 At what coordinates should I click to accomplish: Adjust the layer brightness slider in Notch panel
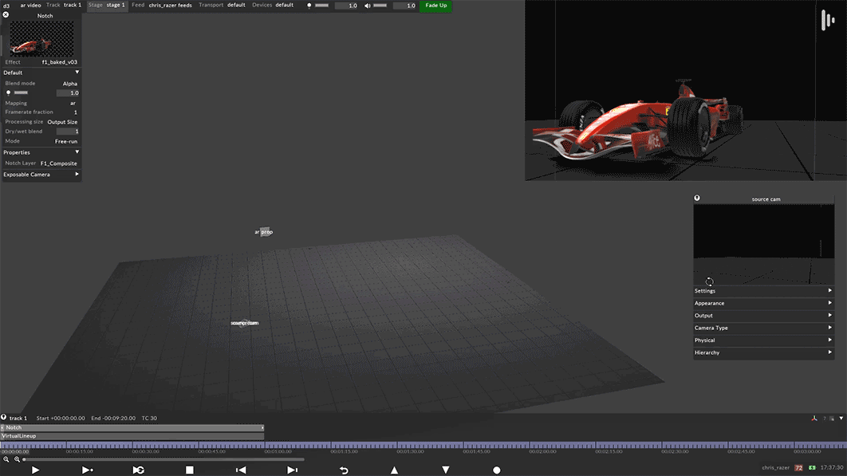point(21,93)
